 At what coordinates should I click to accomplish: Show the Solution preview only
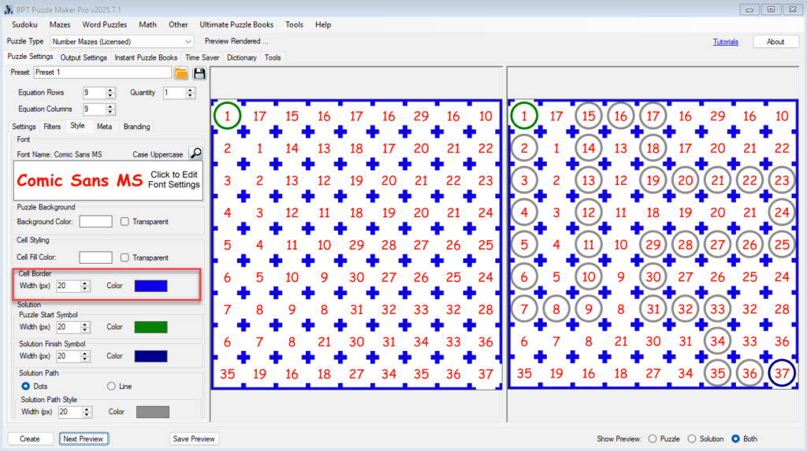coord(693,438)
